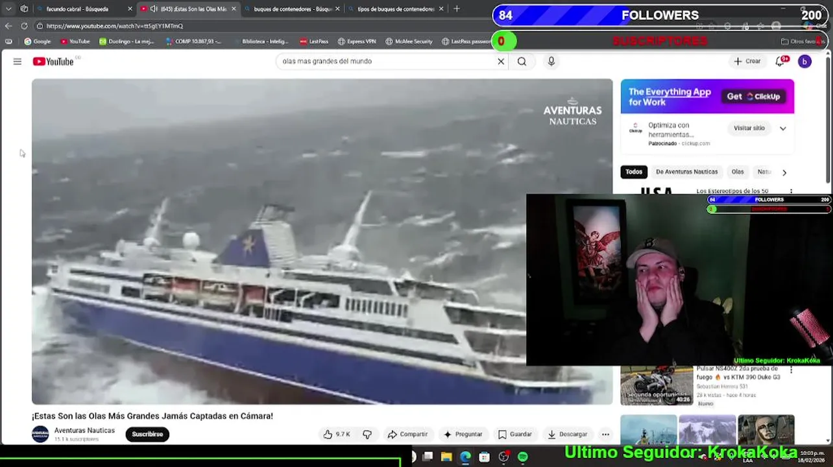This screenshot has height=467, width=833.
Task: Open Microsoft Store from taskbar
Action: click(x=484, y=457)
